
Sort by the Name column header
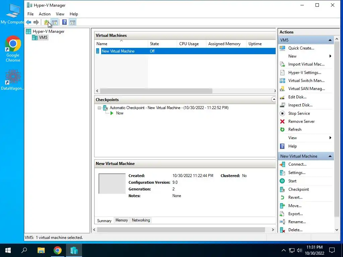point(121,44)
